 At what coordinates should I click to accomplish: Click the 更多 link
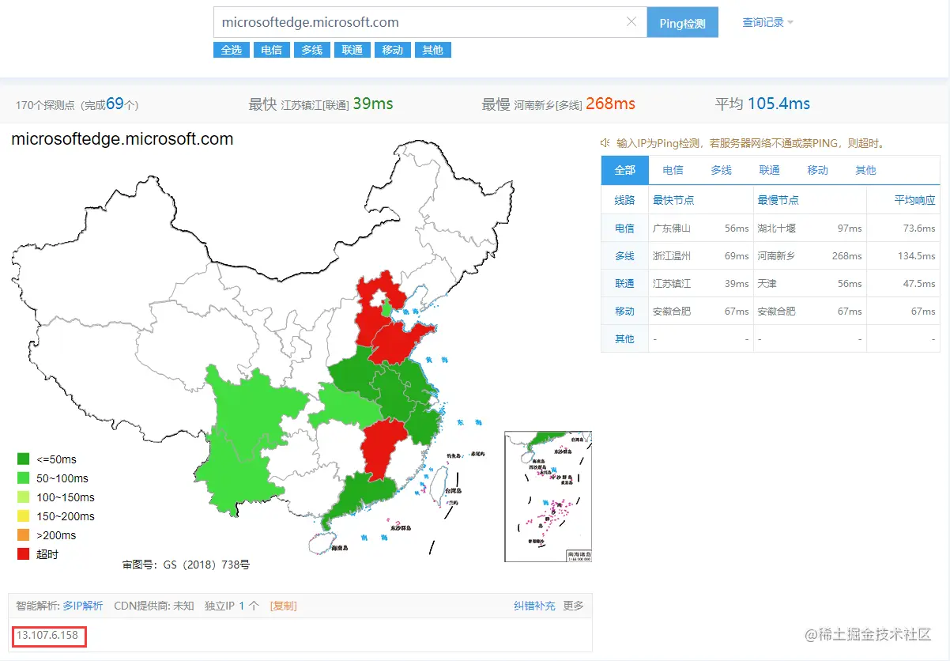pyautogui.click(x=573, y=606)
